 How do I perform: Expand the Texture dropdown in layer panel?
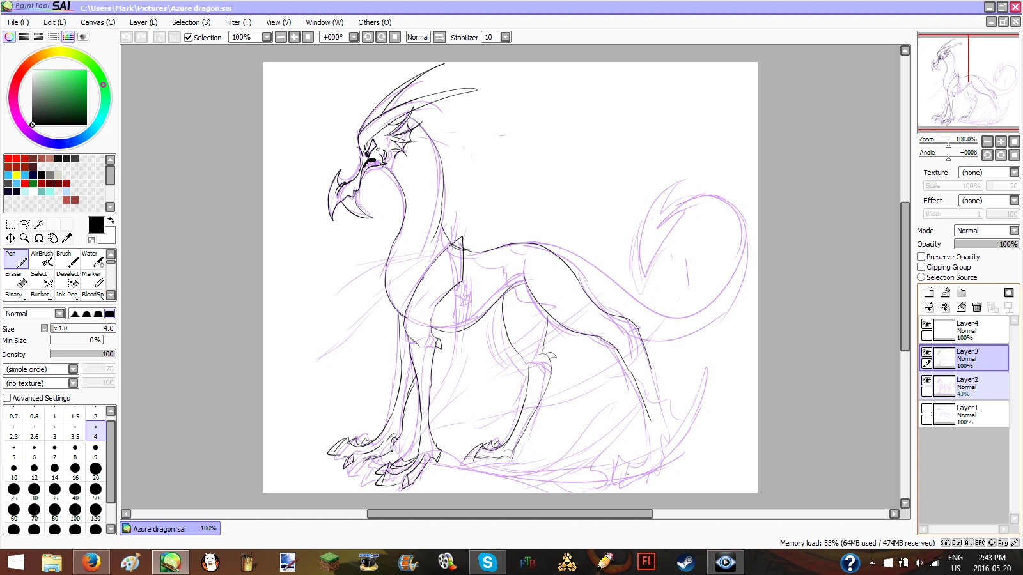(x=1014, y=172)
